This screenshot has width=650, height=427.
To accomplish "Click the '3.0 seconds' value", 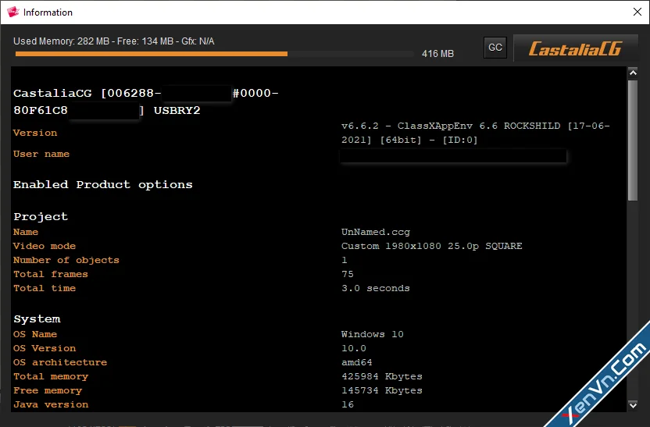I will coord(376,288).
